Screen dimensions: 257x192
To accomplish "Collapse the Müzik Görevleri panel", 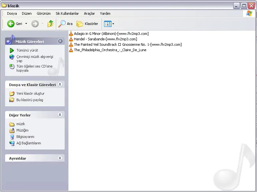I will pyautogui.click(x=60, y=41).
